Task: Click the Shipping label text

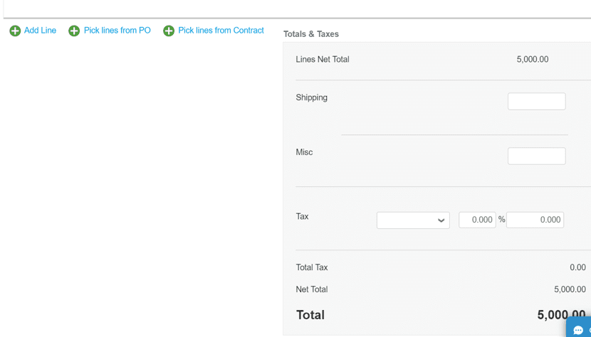Action: click(x=311, y=97)
